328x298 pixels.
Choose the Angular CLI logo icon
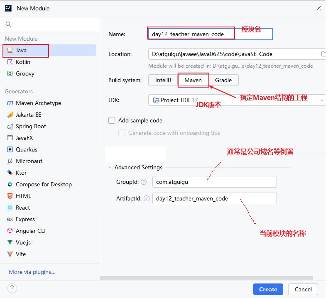click(10, 231)
